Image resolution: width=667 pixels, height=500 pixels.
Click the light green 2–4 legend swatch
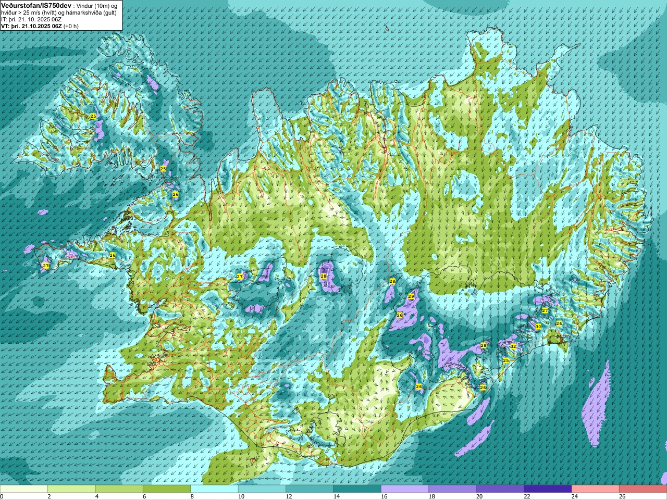(x=71, y=489)
